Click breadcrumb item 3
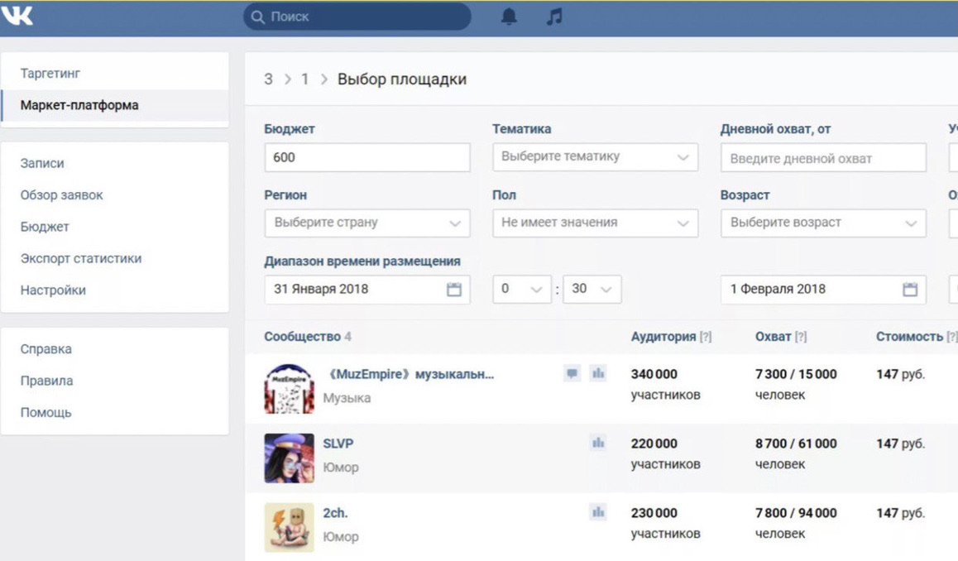Viewport: 958px width, 561px height. (268, 79)
